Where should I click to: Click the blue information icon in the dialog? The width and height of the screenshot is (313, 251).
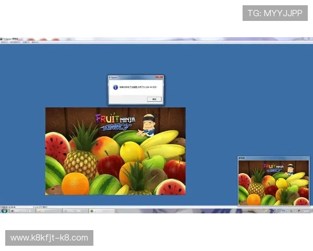point(115,87)
